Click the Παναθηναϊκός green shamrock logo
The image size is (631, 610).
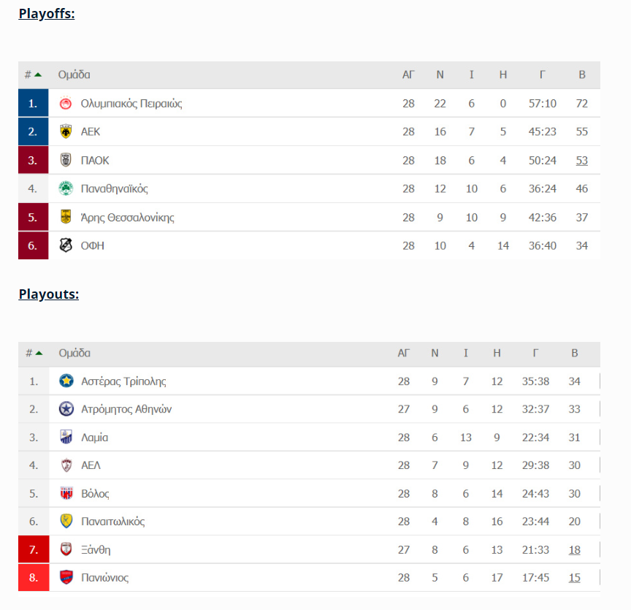(66, 189)
